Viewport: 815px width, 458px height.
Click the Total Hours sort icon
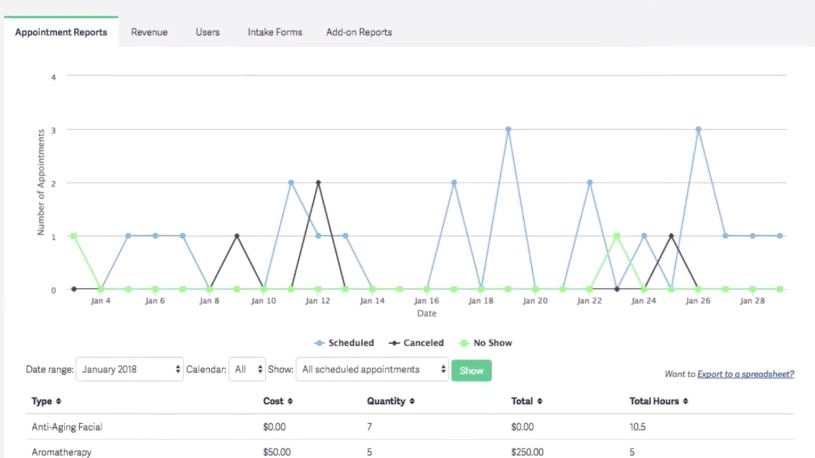coord(685,401)
